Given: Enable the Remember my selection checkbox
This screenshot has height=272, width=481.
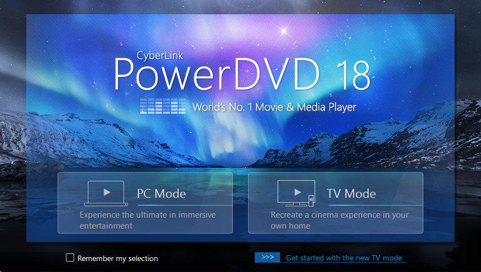Looking at the screenshot, I should [70, 258].
